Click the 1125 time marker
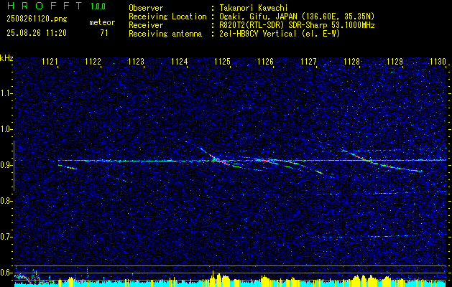Viewport: 452px width, 287px height. [223, 62]
